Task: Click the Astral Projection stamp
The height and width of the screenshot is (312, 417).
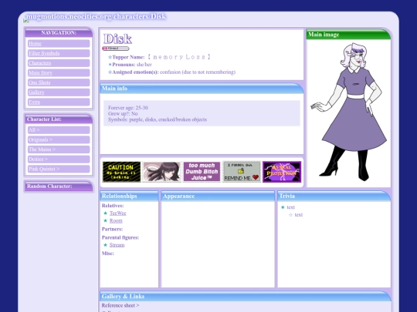Action: point(282,172)
